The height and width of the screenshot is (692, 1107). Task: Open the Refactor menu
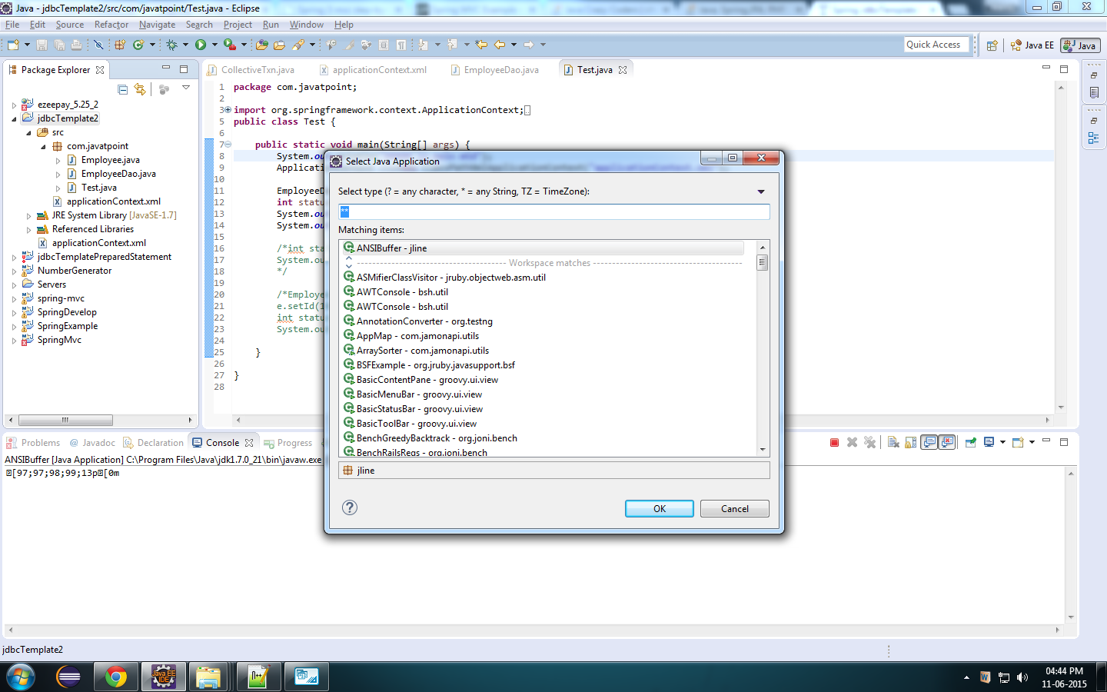111,25
